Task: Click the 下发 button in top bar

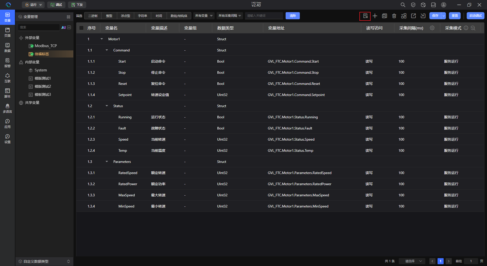Action: (x=77, y=5)
